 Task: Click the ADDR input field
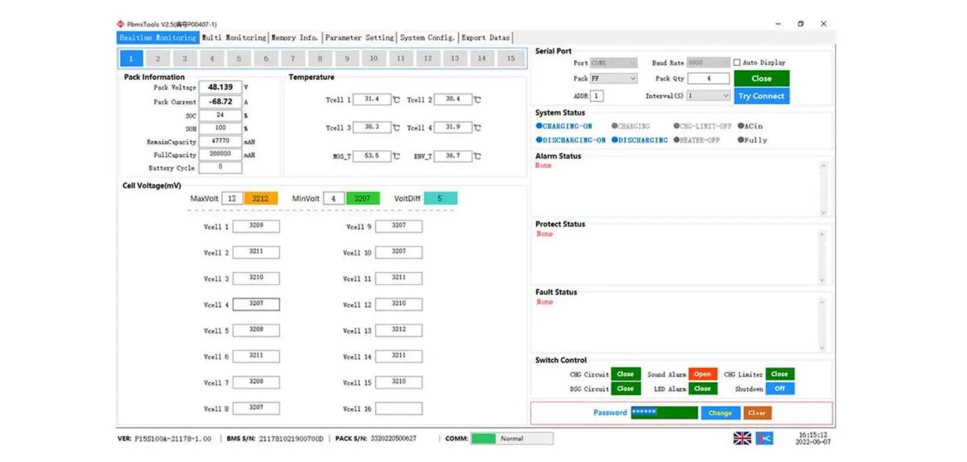coord(597,96)
